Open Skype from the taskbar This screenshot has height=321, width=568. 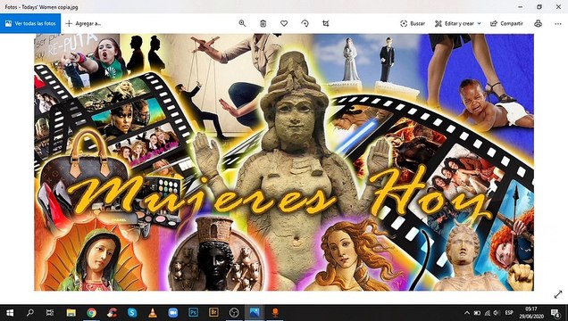click(x=132, y=313)
